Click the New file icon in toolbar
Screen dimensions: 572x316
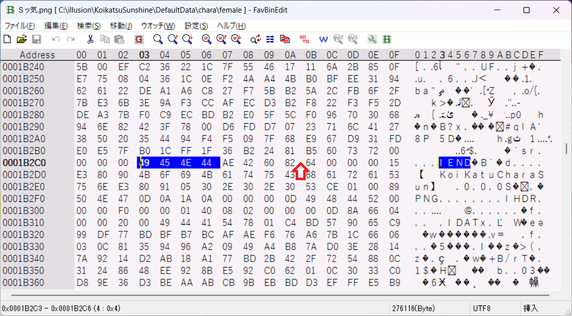click(7, 39)
